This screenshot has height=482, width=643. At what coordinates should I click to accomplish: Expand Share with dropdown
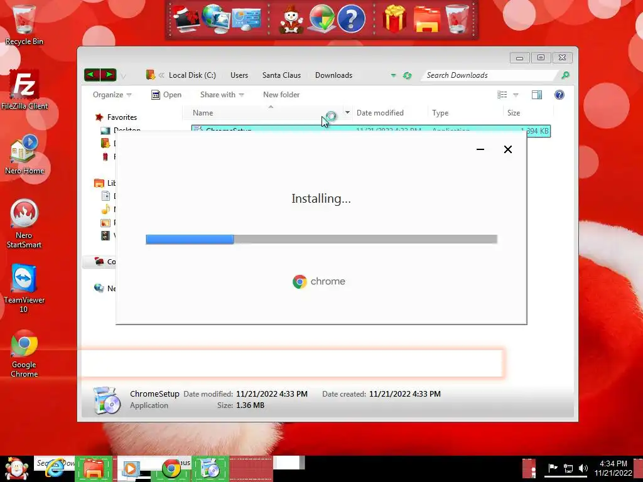pos(222,95)
